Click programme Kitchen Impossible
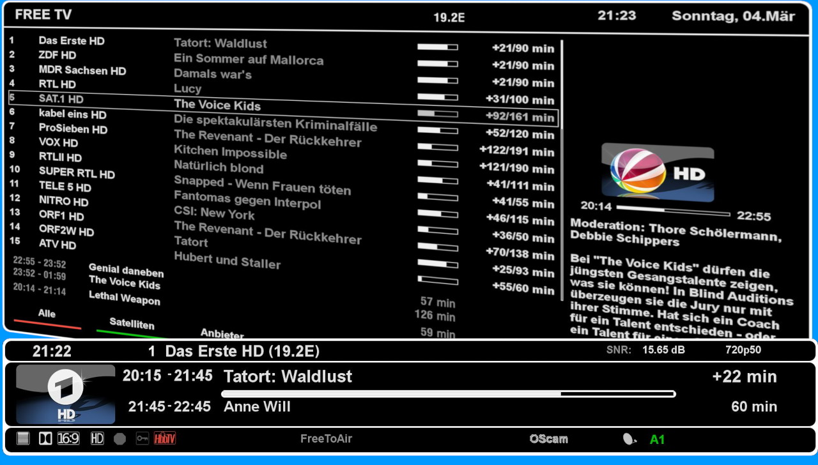 [231, 153]
